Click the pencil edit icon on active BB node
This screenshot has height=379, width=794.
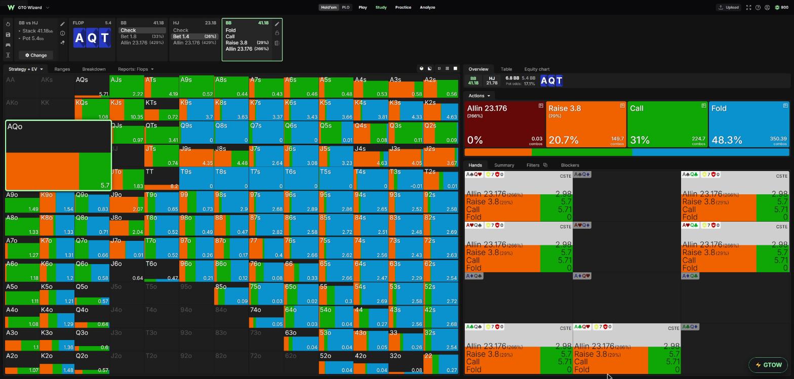[277, 24]
